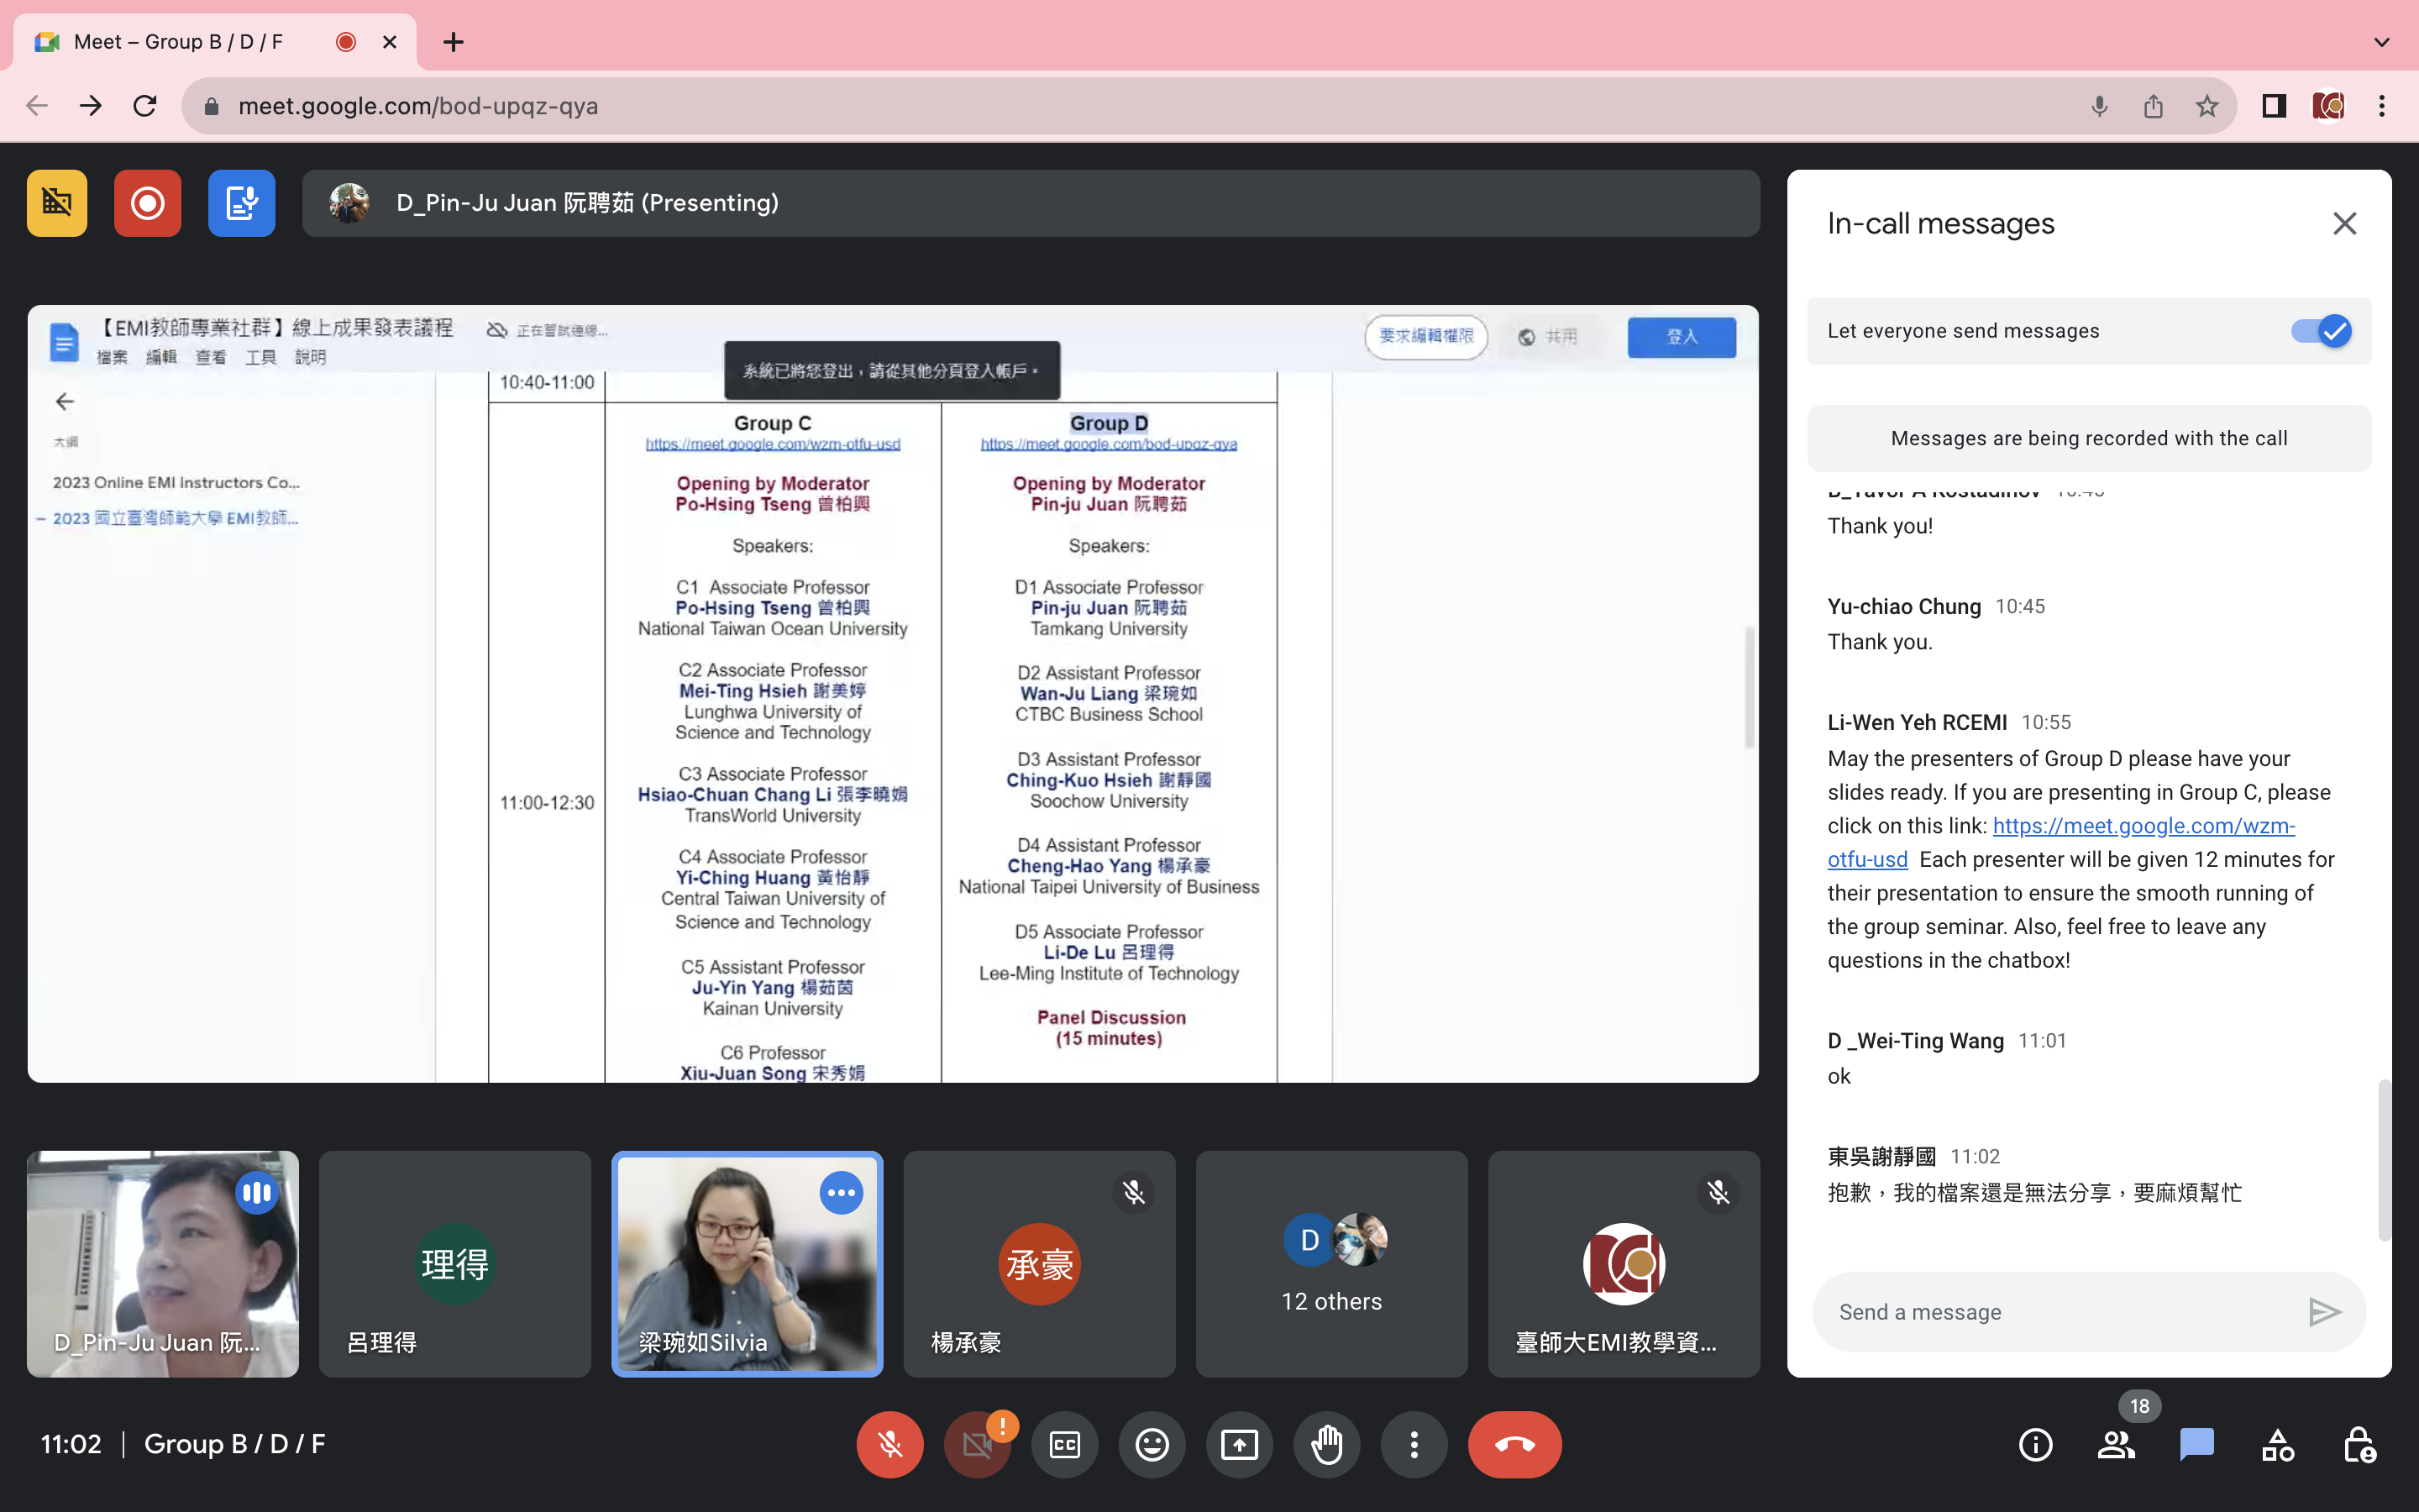The height and width of the screenshot is (1512, 2419).
Task: Expand the tab search chevron
Action: click(x=2382, y=42)
